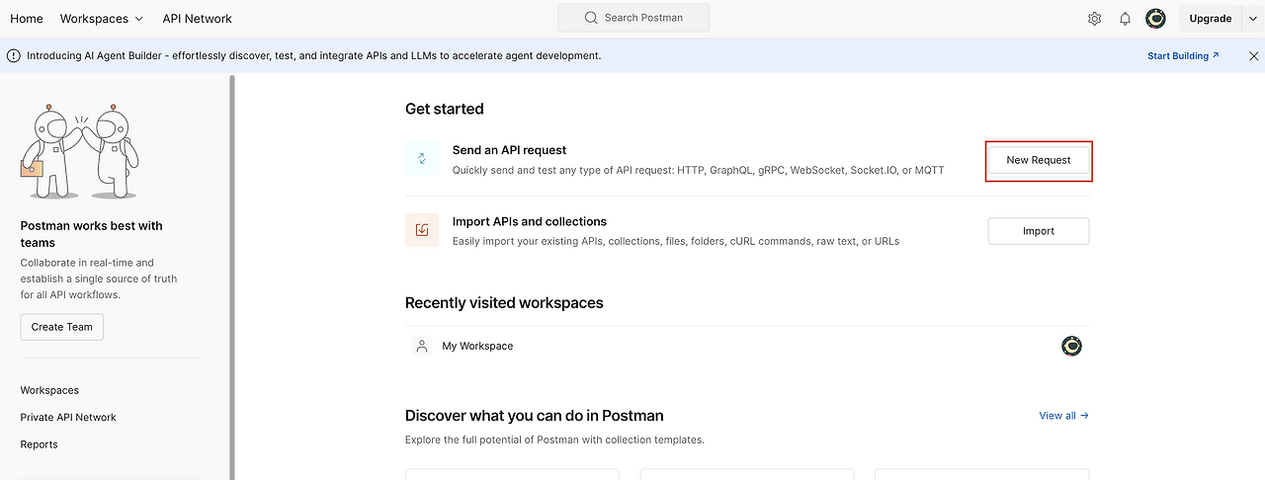Image resolution: width=1265 pixels, height=480 pixels.
Task: Click the New Request button
Action: point(1039,160)
